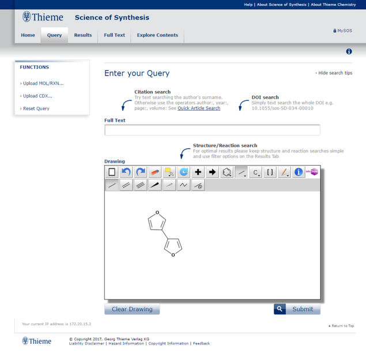Open Hazard Information
This screenshot has height=360, width=366.
point(126,343)
